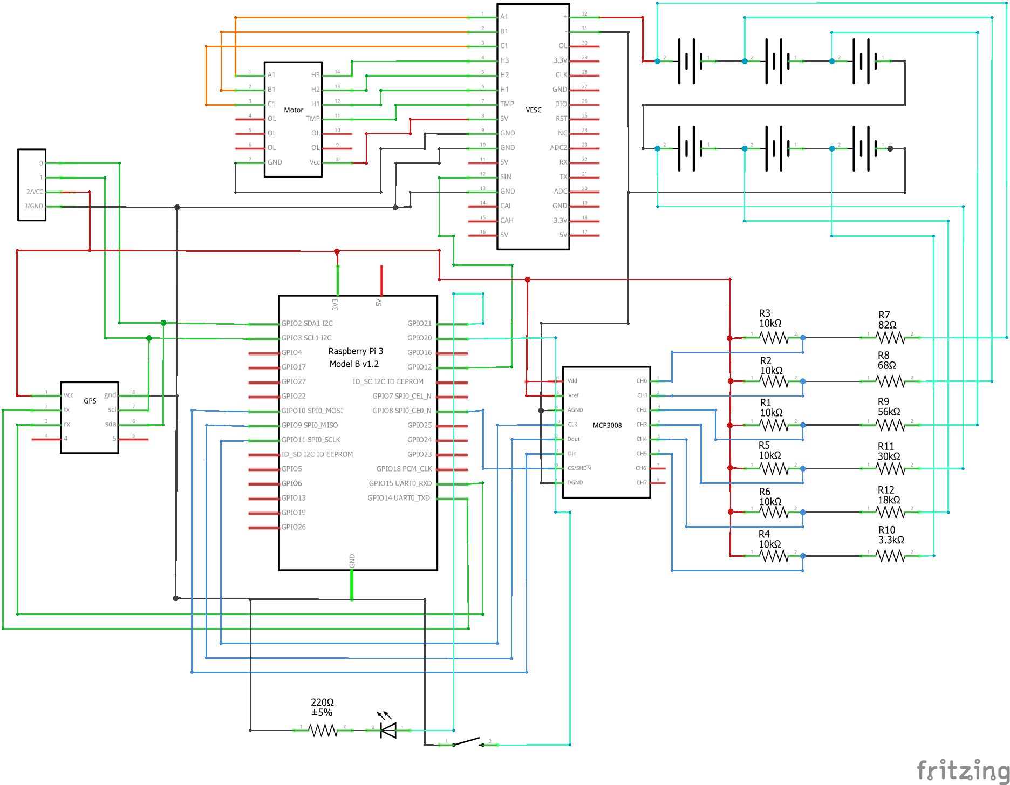Click the TMP pin on the Motor

[x=313, y=118]
